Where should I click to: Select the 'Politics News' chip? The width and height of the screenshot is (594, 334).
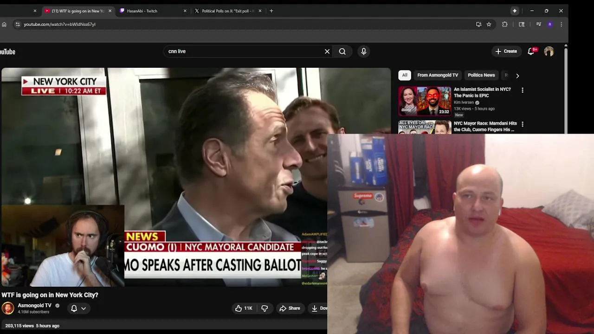click(x=481, y=75)
